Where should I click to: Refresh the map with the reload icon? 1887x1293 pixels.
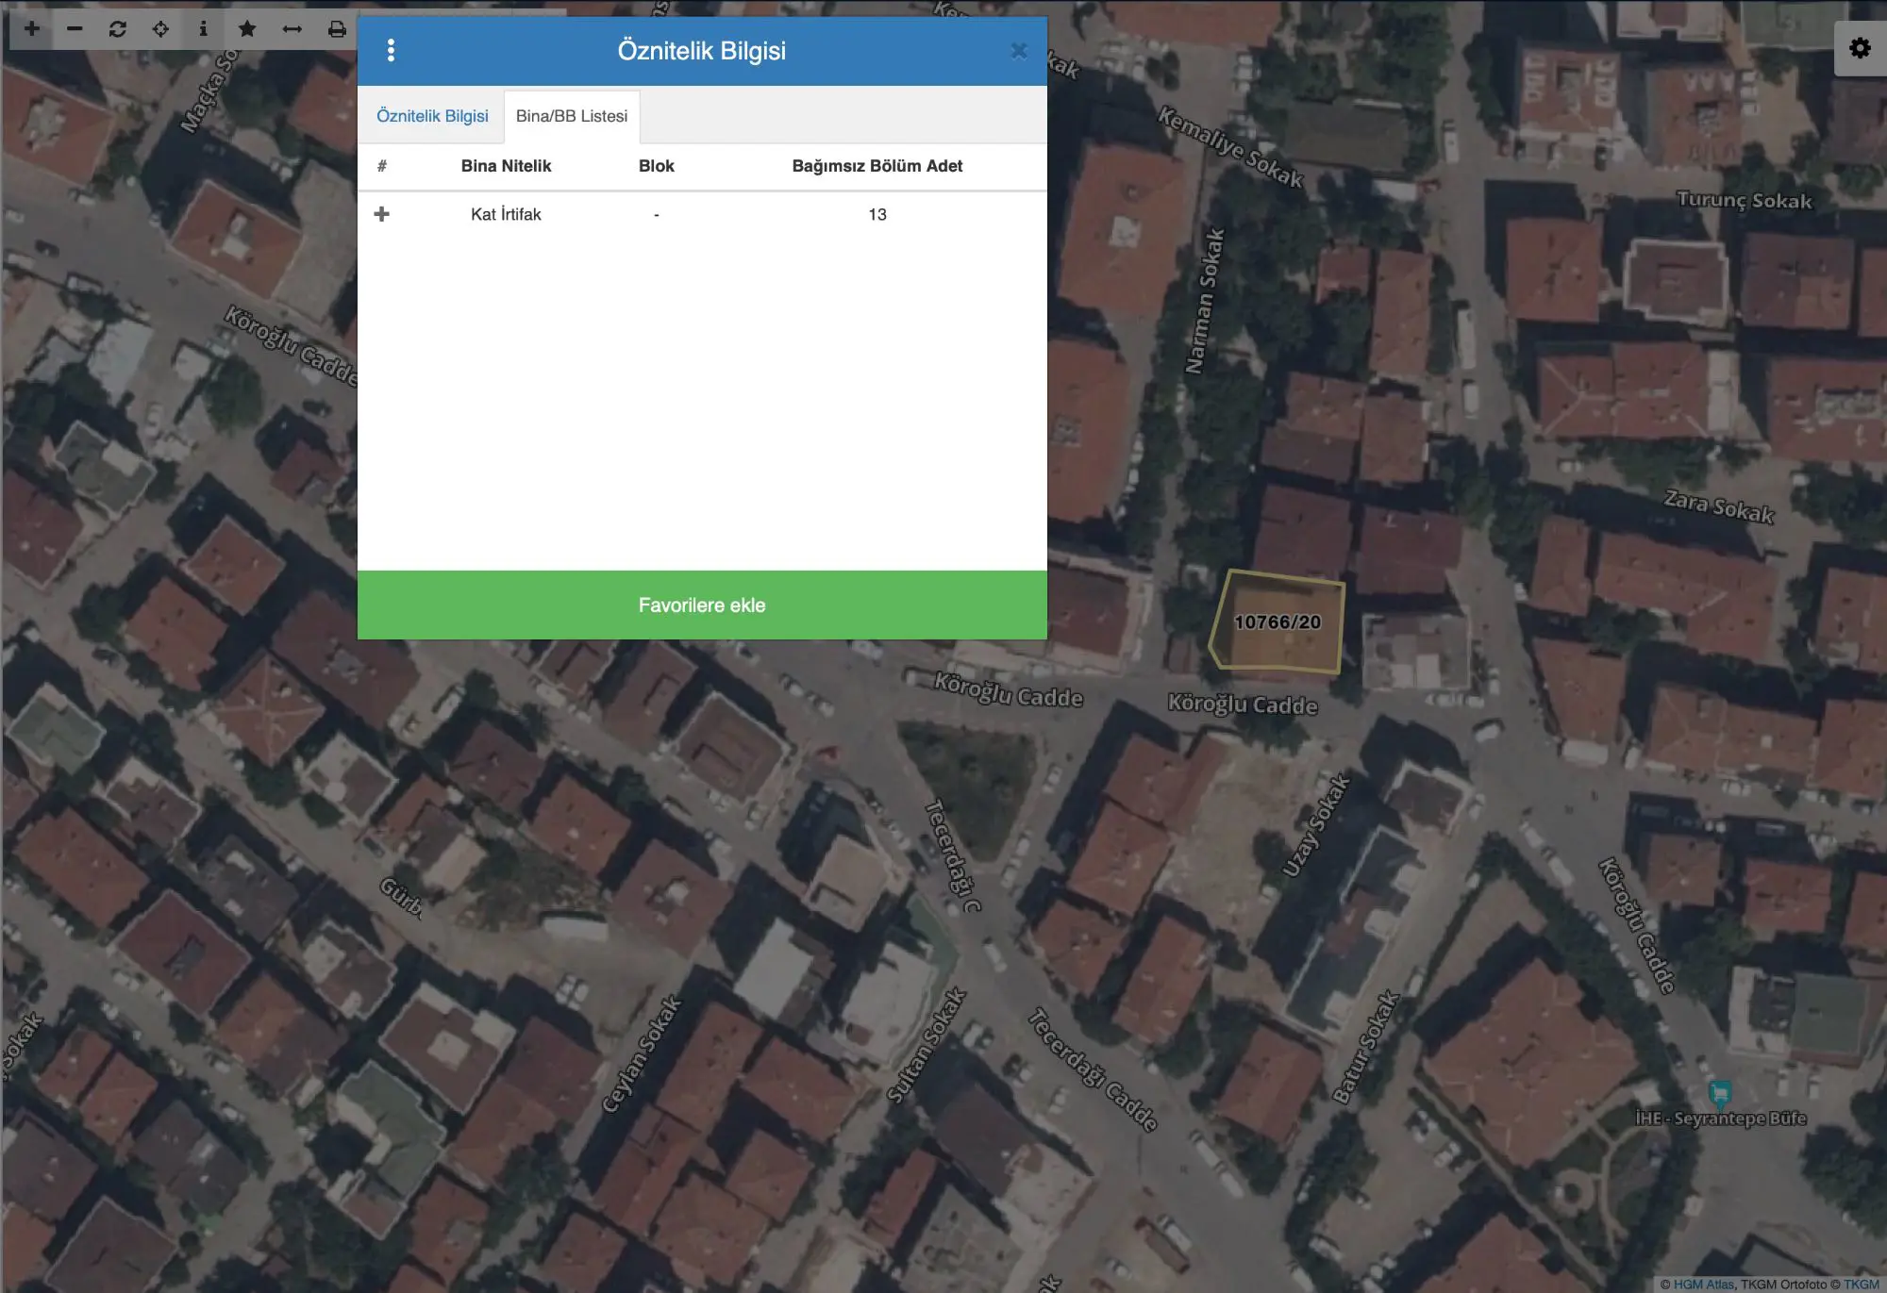(117, 29)
